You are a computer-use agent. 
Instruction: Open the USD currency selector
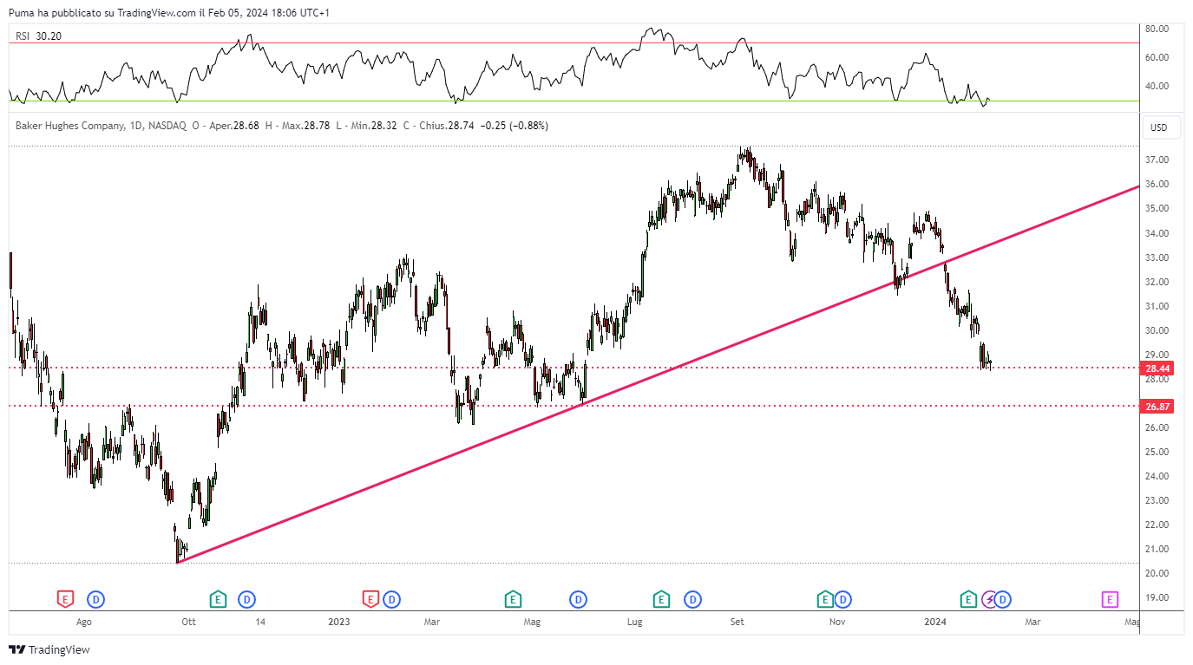point(1159,127)
